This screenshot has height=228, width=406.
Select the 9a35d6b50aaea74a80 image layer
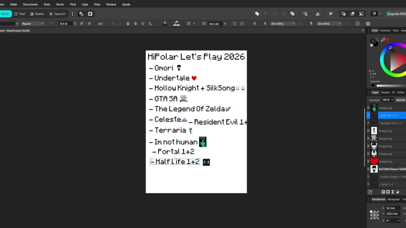386,169
